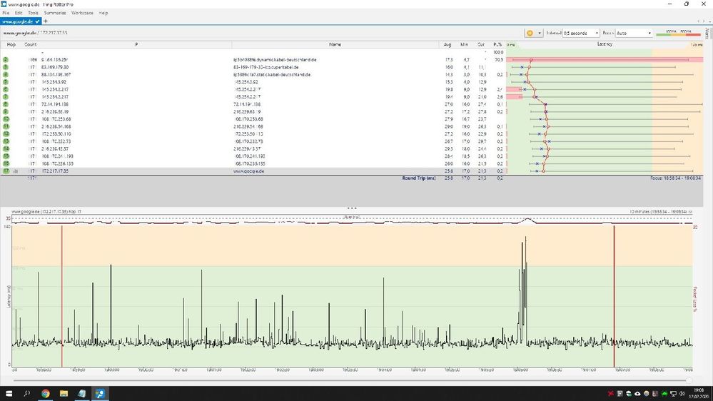Sort by the Name column header
The image size is (713, 401).
[x=335, y=44]
